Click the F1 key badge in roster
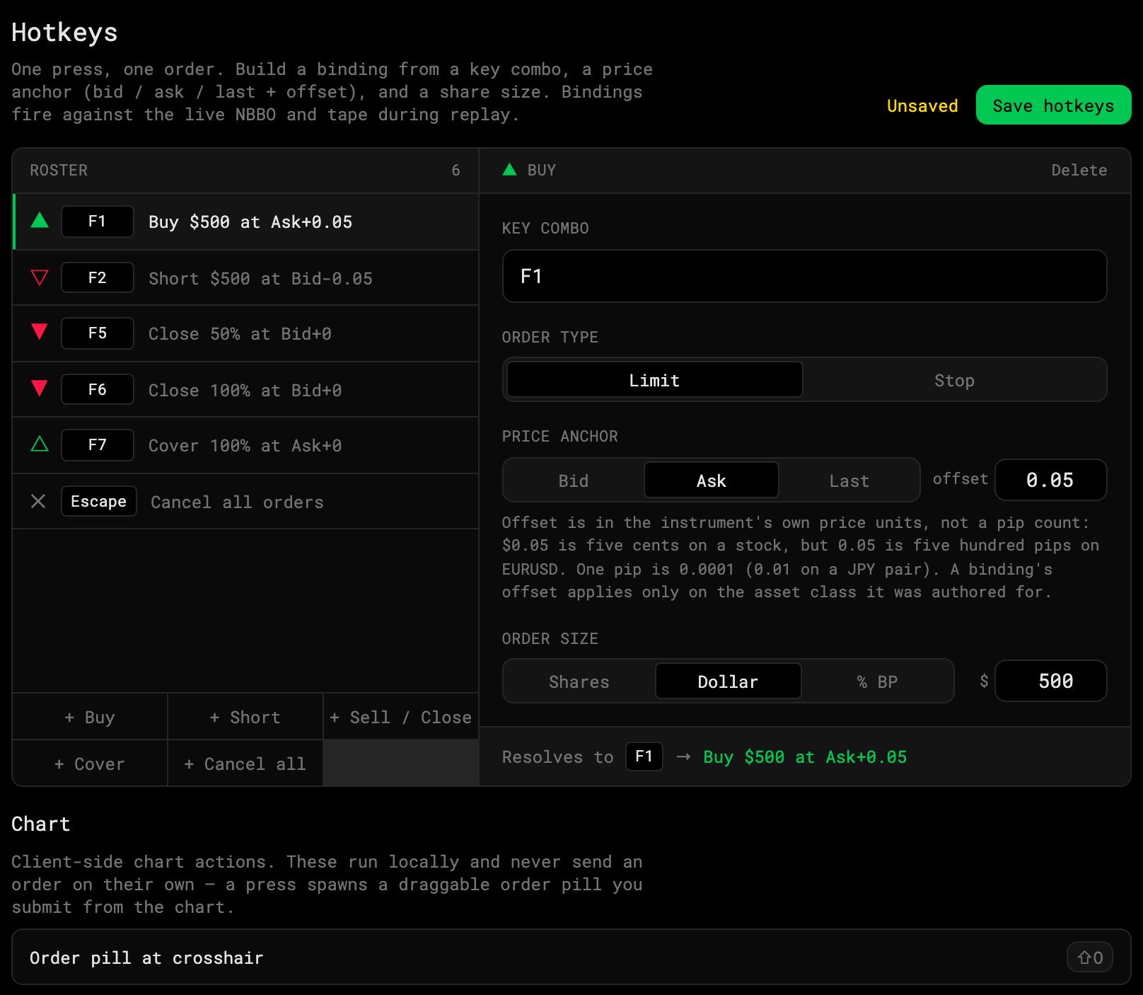 98,222
